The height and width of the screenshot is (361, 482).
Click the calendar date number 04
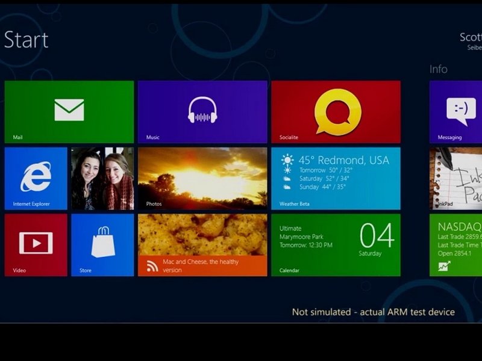pos(377,235)
